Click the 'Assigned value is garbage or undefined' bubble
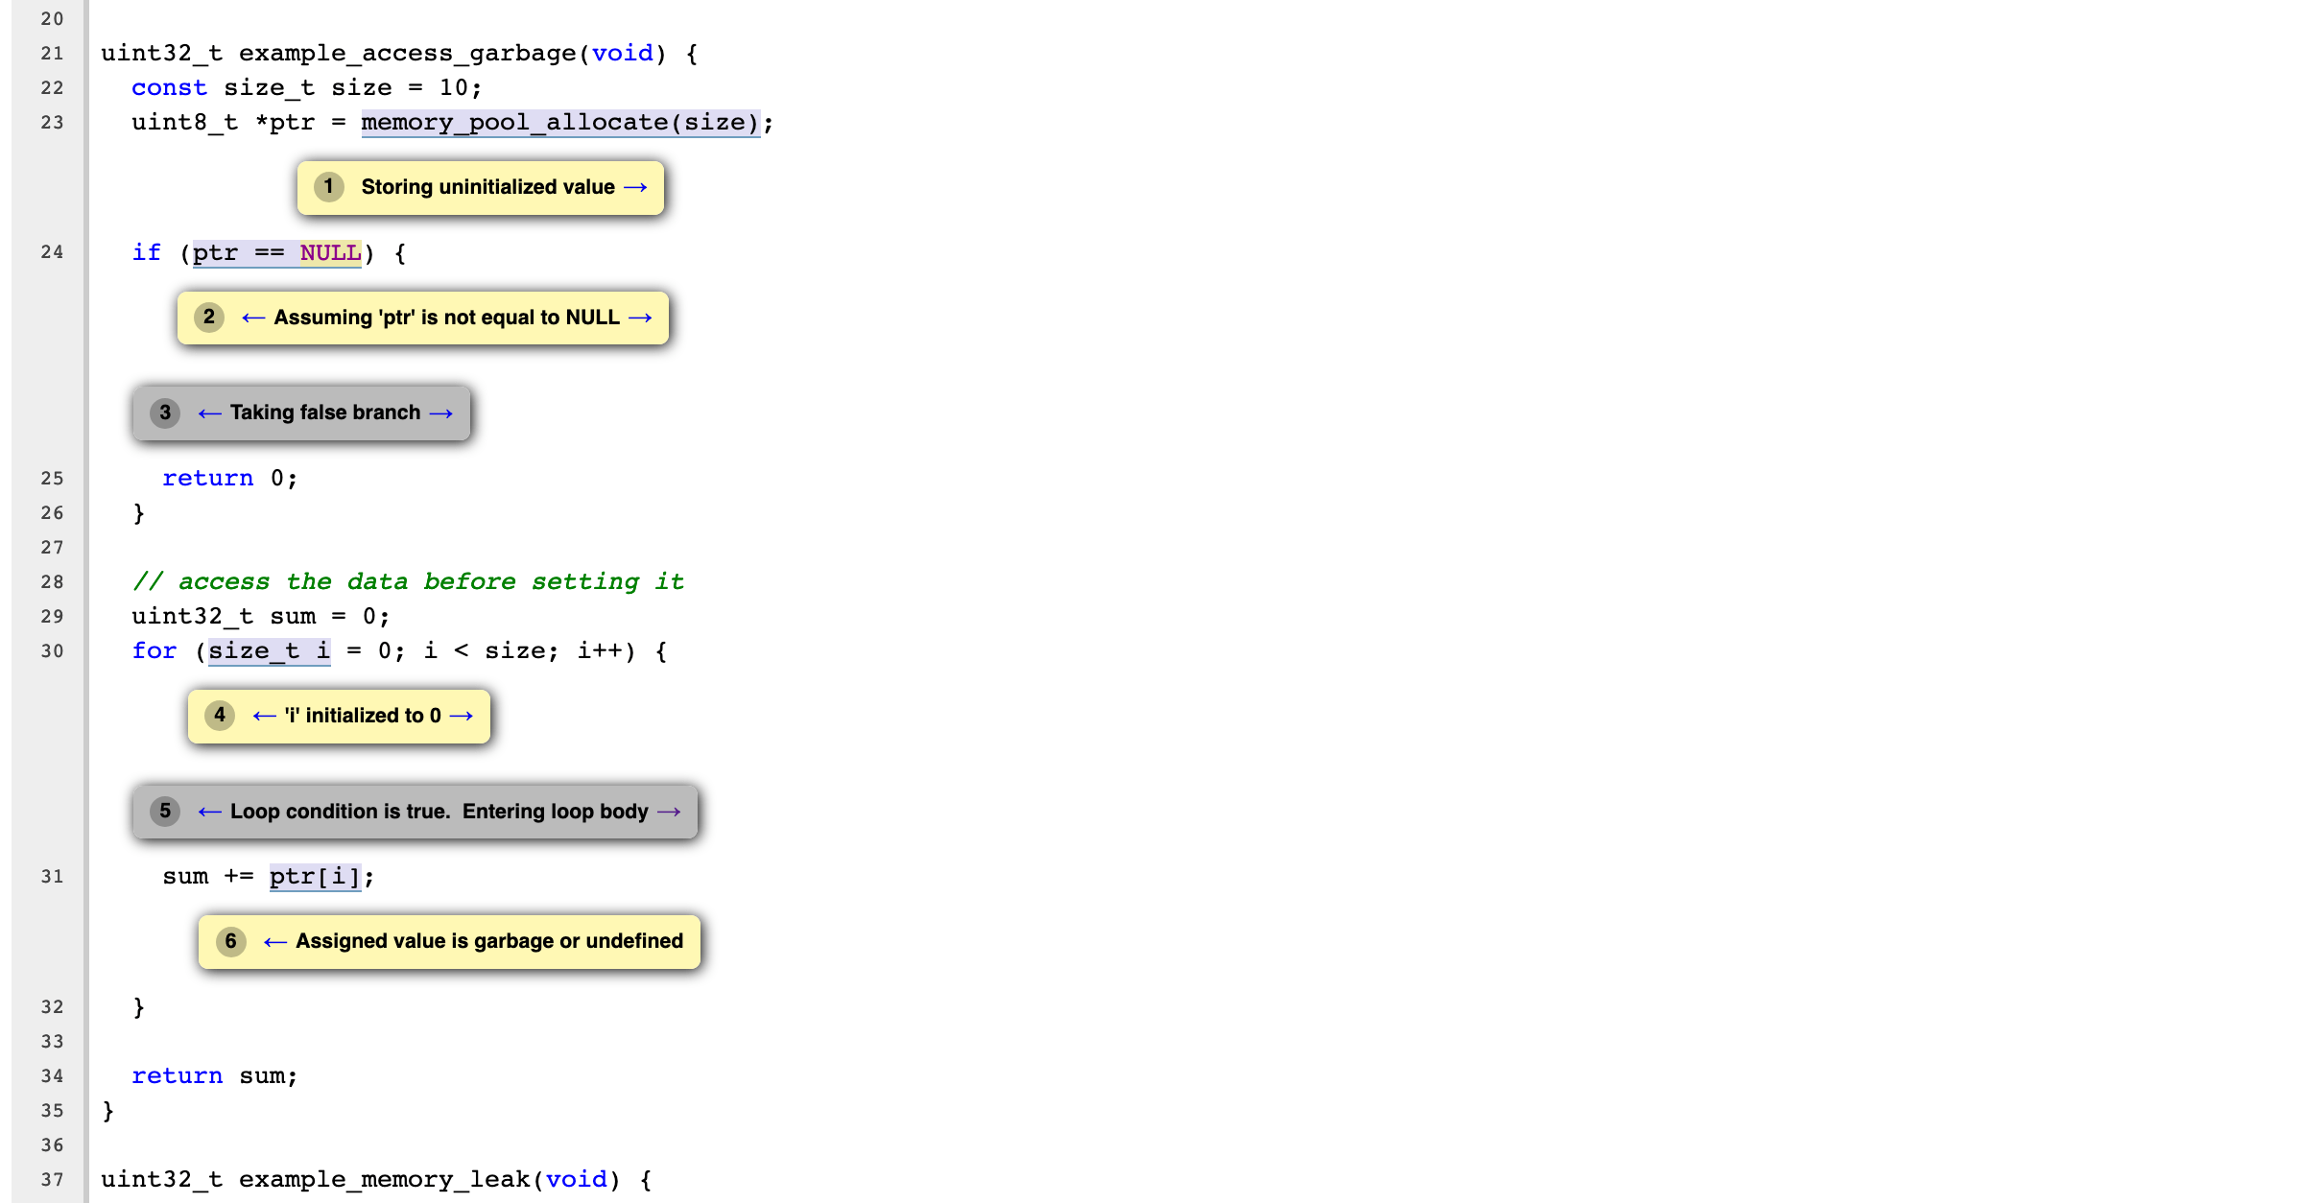Screen dimensions: 2303x1203 pos(489,941)
